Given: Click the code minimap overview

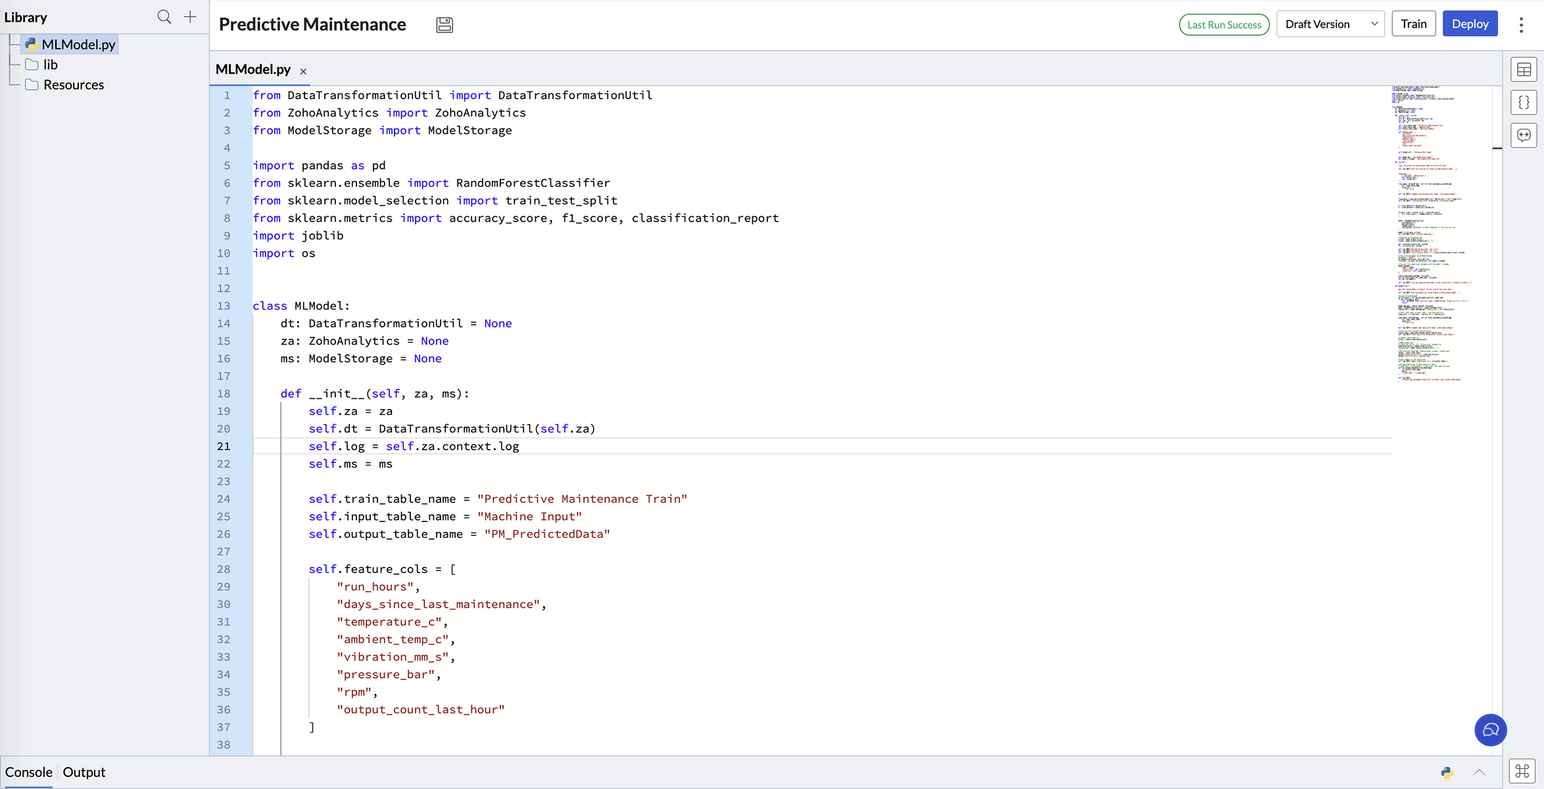Looking at the screenshot, I should [1434, 233].
